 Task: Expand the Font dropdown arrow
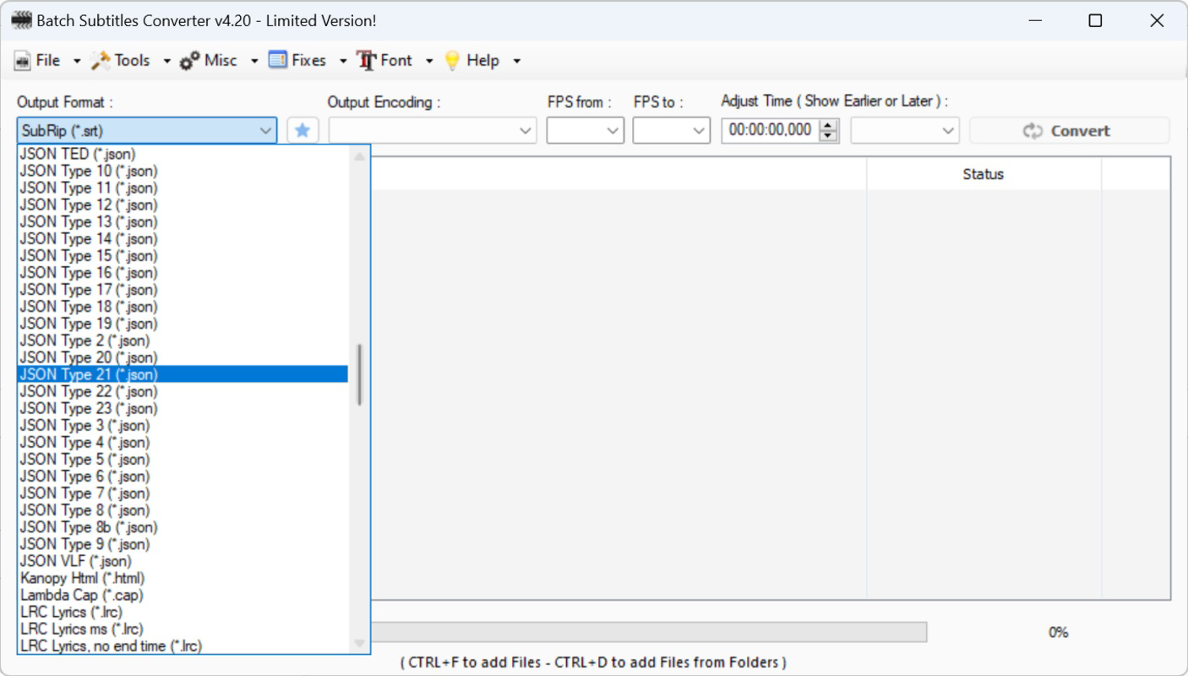[x=429, y=61]
